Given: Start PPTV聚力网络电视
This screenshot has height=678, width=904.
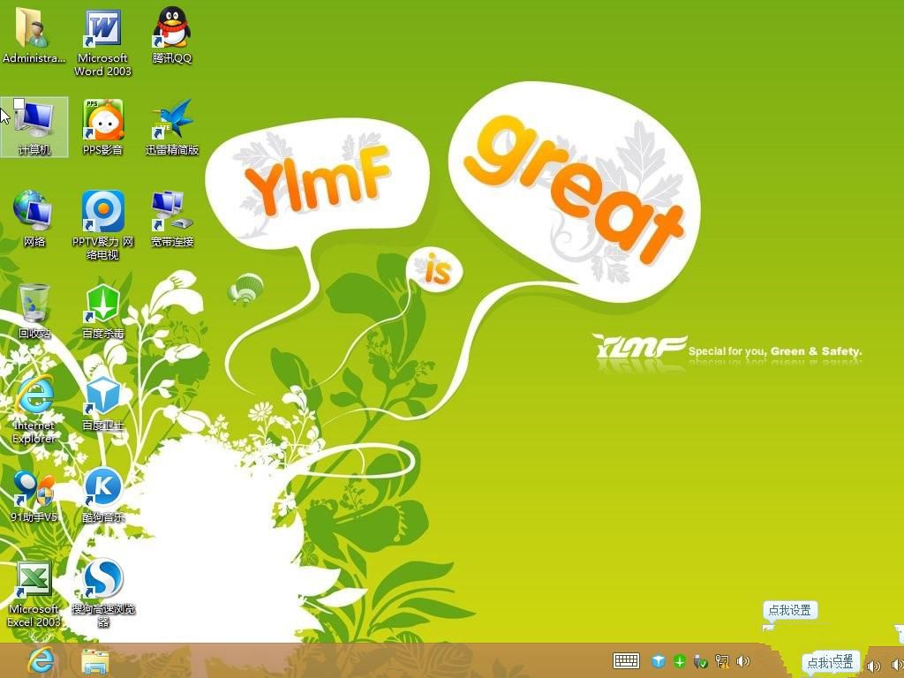Looking at the screenshot, I should coord(102,212).
